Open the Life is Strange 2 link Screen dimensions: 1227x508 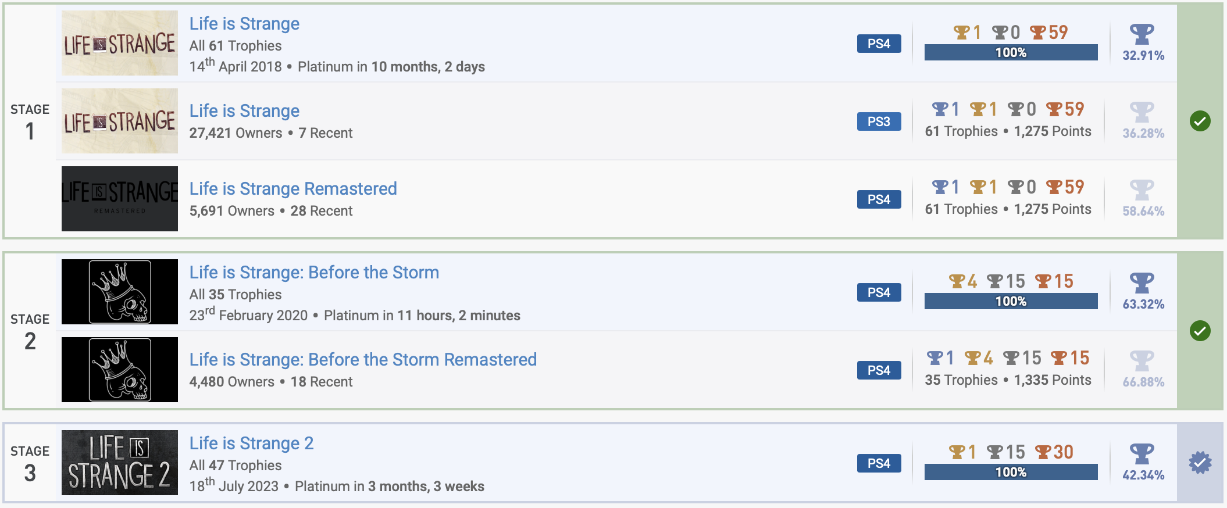tap(251, 443)
